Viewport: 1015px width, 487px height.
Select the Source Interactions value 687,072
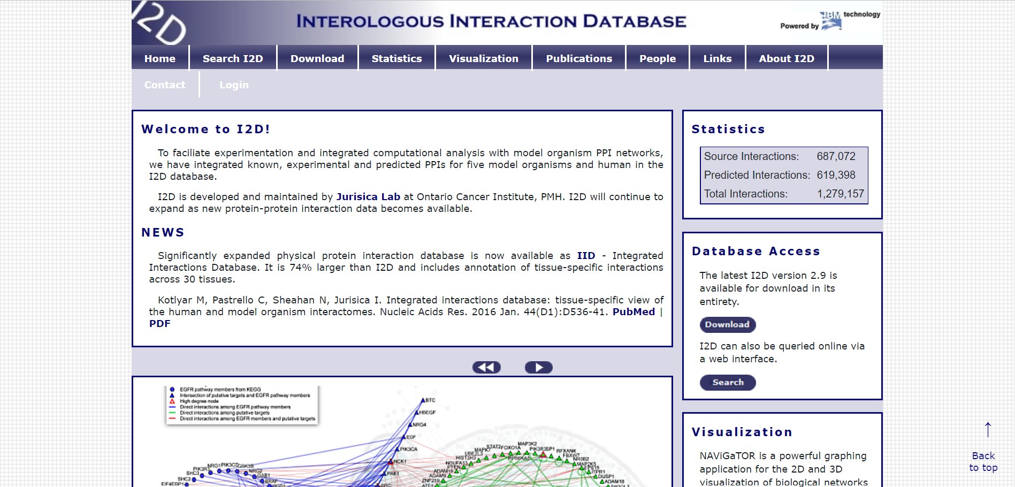point(836,156)
